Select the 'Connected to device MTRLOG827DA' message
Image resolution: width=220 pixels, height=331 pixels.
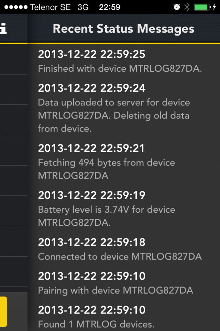tap(120, 257)
